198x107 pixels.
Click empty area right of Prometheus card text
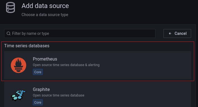pos(145,65)
